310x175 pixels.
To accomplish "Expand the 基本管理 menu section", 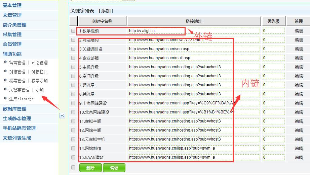I will (x=12, y=5).
